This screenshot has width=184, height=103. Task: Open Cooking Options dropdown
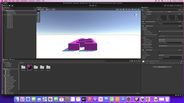pos(171,55)
